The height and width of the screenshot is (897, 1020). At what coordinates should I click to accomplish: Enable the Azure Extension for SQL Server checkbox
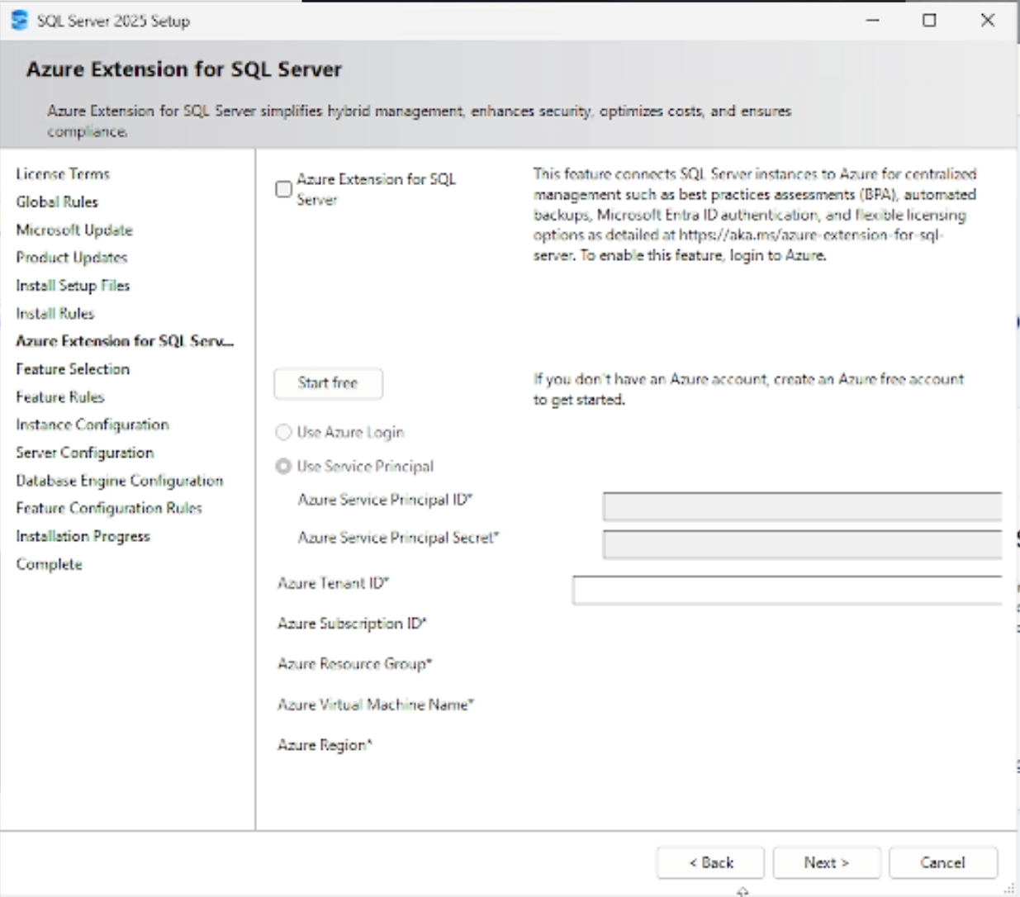[x=283, y=189]
